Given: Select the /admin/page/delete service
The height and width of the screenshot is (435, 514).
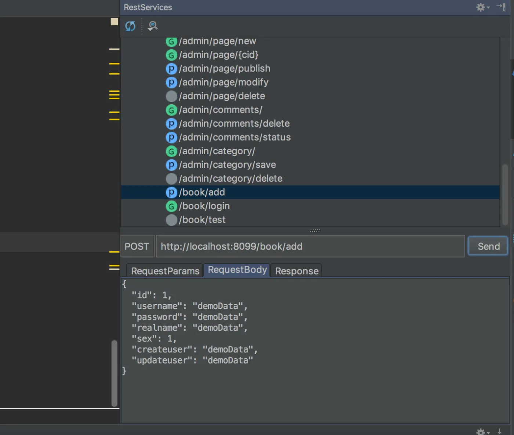Looking at the screenshot, I should coord(222,96).
